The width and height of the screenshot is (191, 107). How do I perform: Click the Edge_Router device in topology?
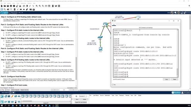pyautogui.click(x=105, y=24)
